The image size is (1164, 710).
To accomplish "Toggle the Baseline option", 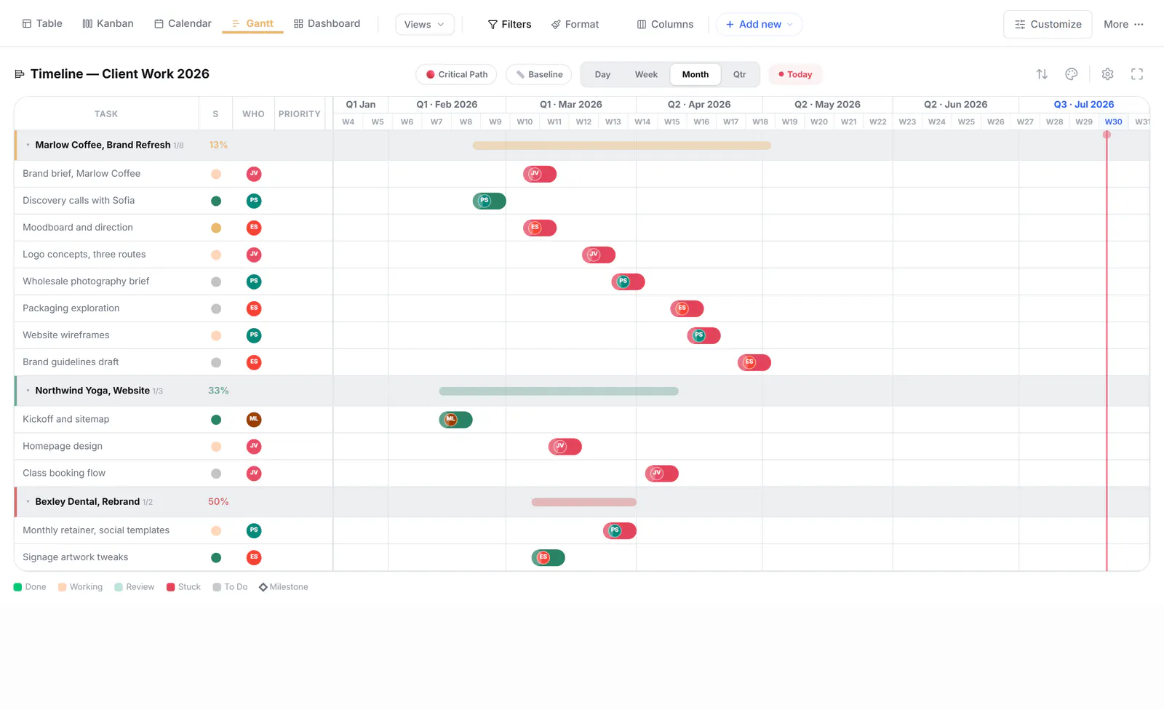I will click(x=539, y=74).
